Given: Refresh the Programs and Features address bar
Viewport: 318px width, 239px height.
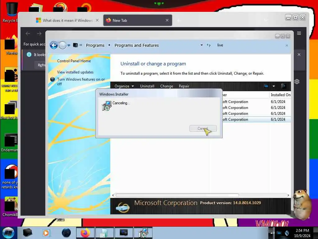Looking at the screenshot, I should 209,45.
